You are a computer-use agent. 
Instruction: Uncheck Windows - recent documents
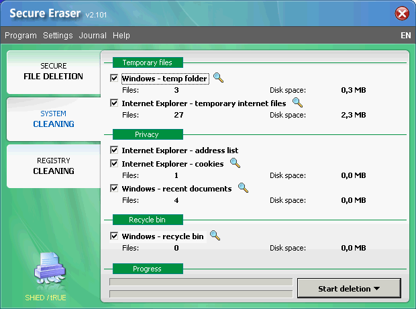coord(114,188)
